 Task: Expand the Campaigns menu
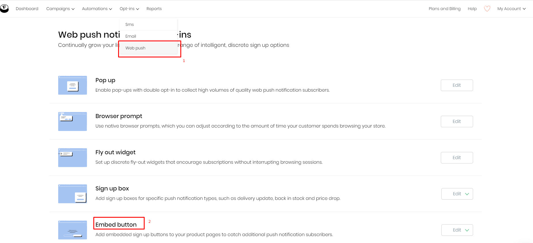[60, 9]
